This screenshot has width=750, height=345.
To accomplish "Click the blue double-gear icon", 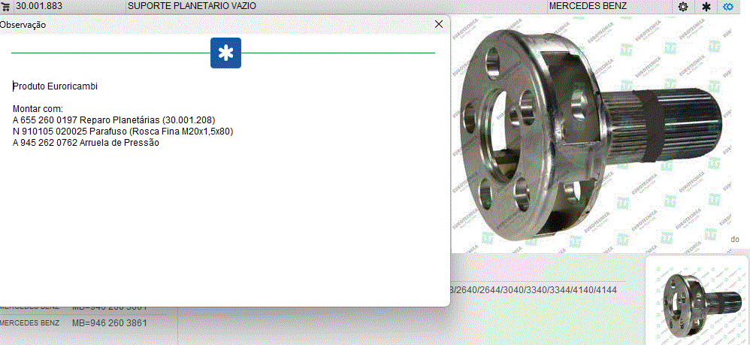I will coord(728,7).
